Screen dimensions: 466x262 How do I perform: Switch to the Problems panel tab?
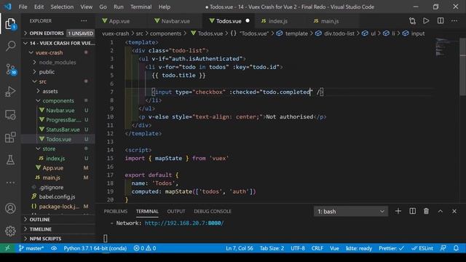click(x=116, y=211)
